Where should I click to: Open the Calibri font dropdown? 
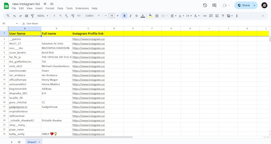pos(92,16)
